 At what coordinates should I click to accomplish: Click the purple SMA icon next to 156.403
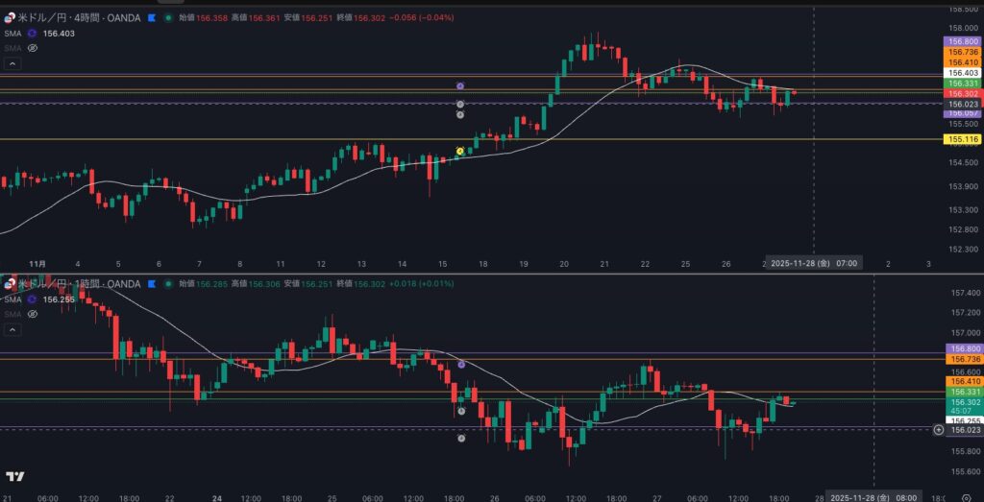33,33
